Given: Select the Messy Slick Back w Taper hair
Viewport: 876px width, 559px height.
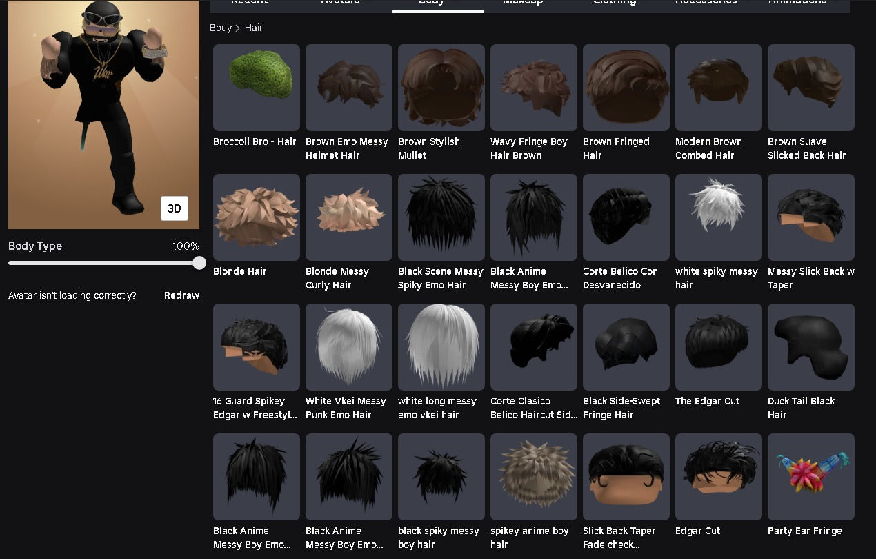Looking at the screenshot, I should (811, 217).
